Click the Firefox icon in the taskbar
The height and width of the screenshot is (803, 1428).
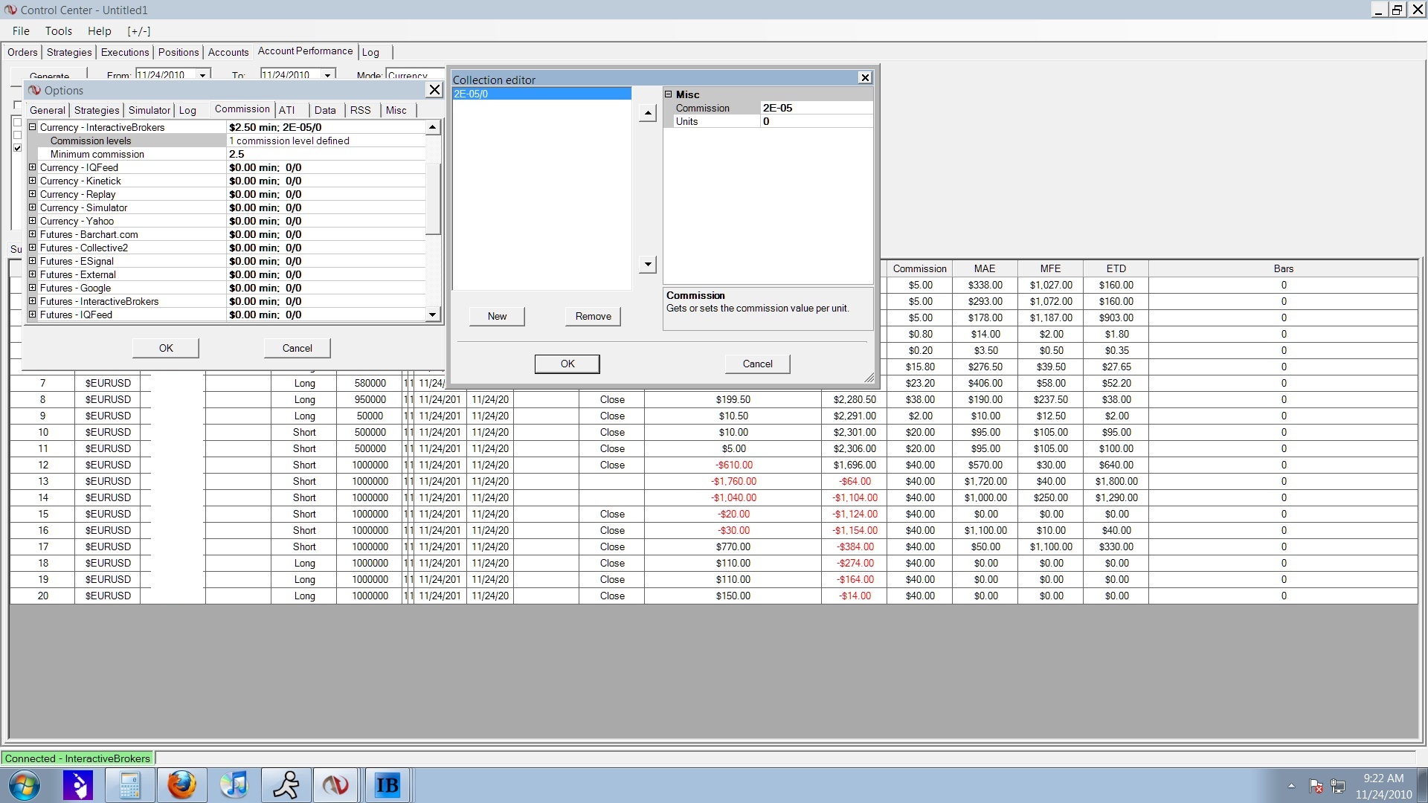coord(181,785)
